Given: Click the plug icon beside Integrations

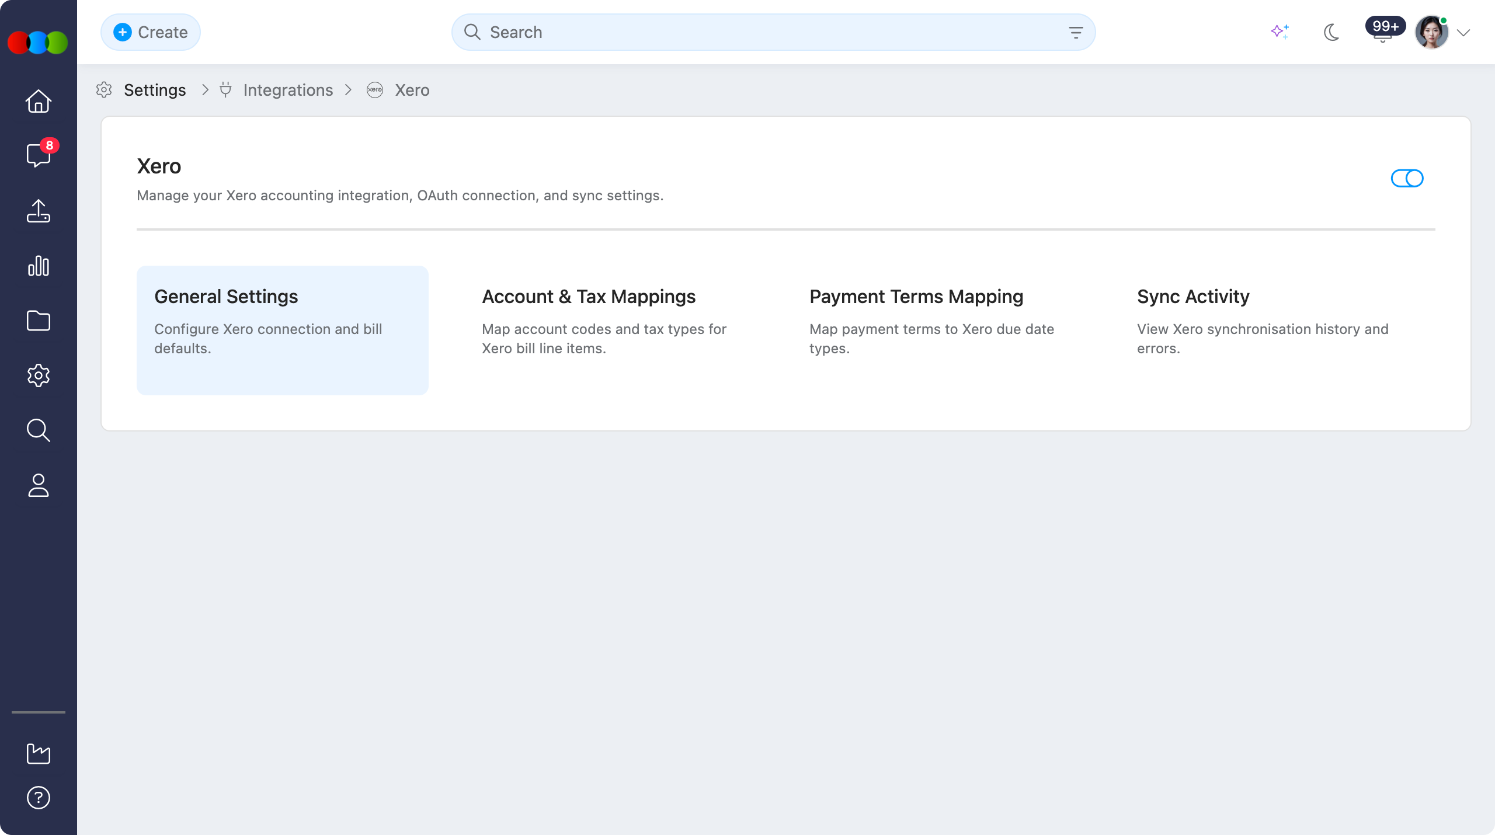Looking at the screenshot, I should [x=225, y=90].
